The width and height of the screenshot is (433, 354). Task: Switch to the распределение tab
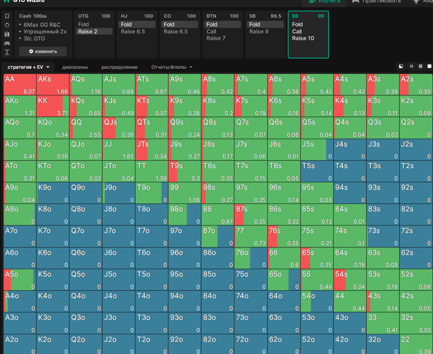point(119,67)
